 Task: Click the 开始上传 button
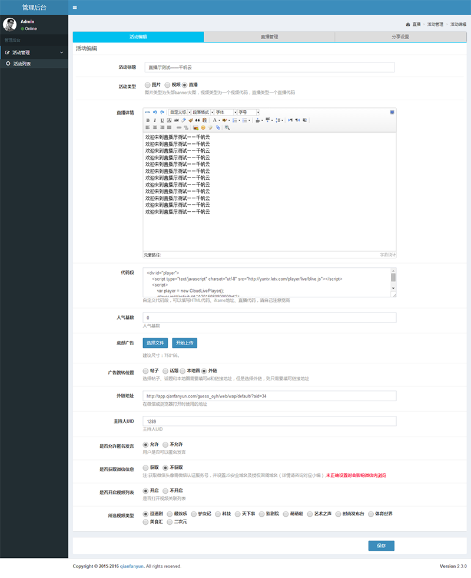pyautogui.click(x=185, y=343)
